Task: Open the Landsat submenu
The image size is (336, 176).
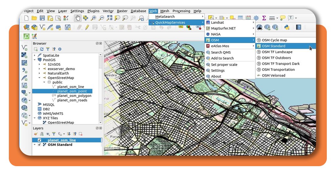Action: point(230,22)
